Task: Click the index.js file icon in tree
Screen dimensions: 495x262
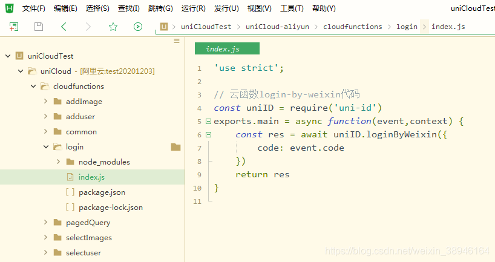Action: (x=70, y=177)
